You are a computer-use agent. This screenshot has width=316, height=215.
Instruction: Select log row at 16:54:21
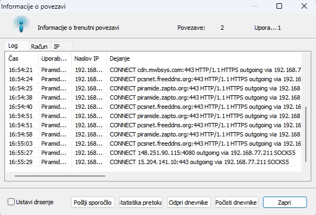point(153,70)
